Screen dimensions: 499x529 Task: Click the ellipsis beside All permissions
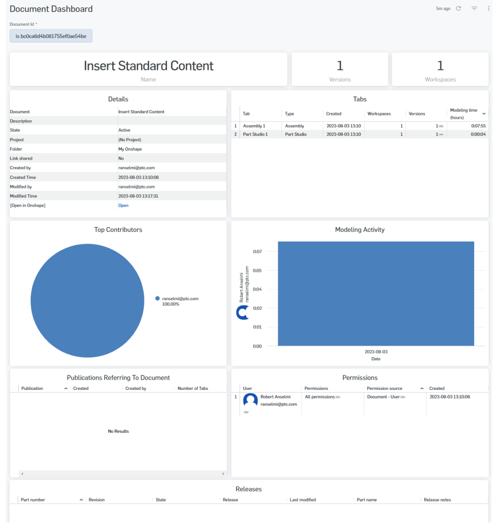[338, 397]
